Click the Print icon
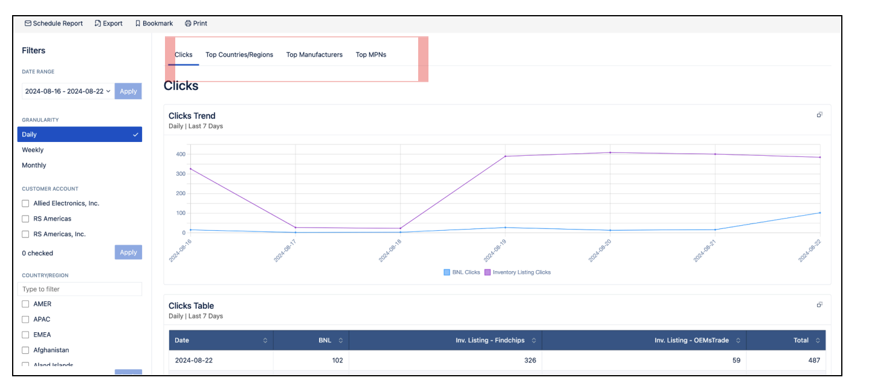 point(188,24)
